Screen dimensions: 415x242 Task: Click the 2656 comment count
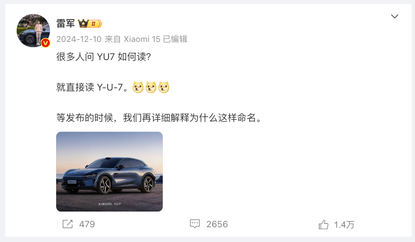(x=217, y=224)
